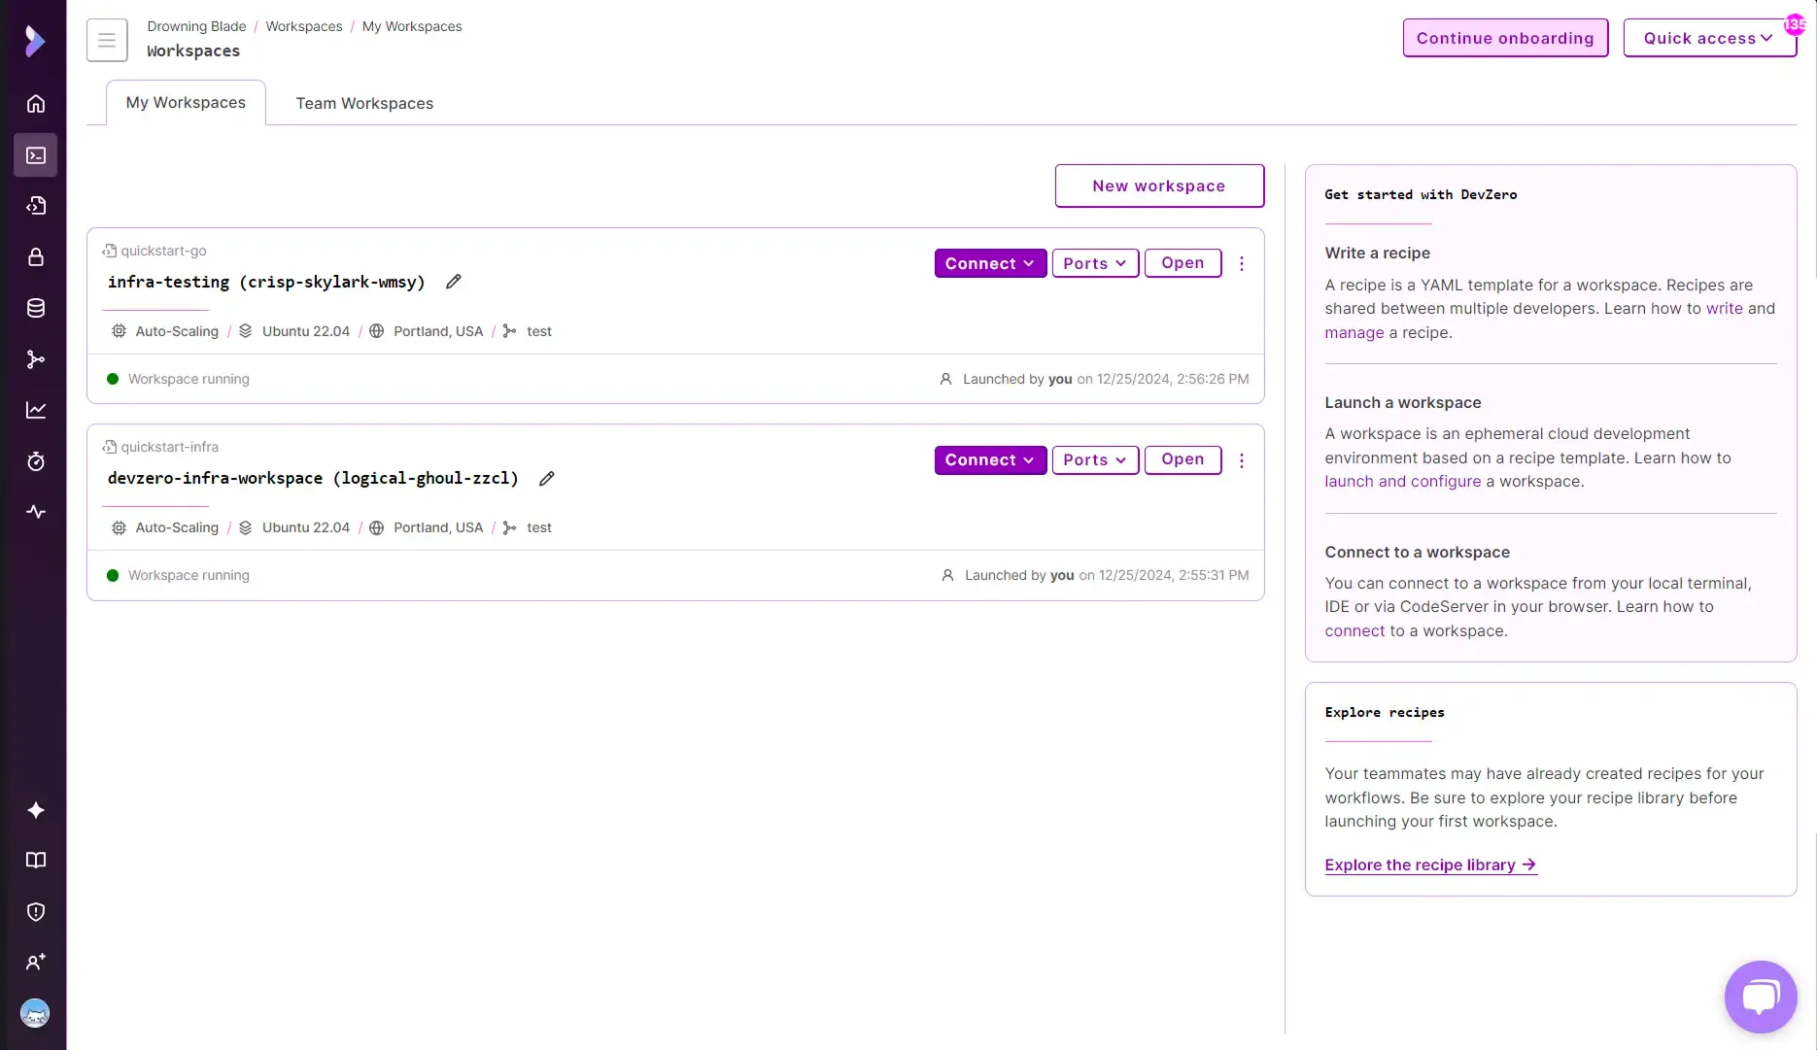Expand the Quick access dropdown
The width and height of the screenshot is (1817, 1050).
tap(1709, 38)
